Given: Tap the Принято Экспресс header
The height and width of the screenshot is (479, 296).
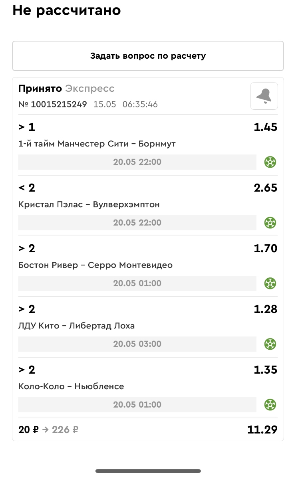Looking at the screenshot, I should tap(66, 89).
